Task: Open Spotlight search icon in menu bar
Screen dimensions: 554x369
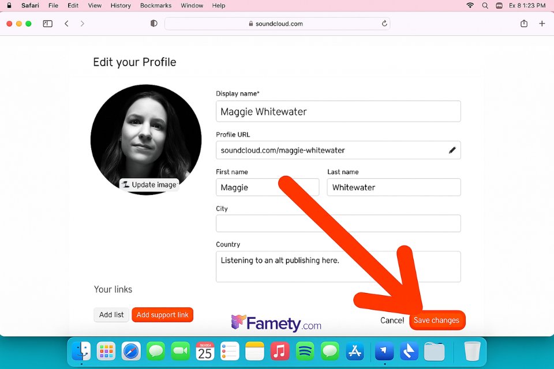Action: point(485,5)
